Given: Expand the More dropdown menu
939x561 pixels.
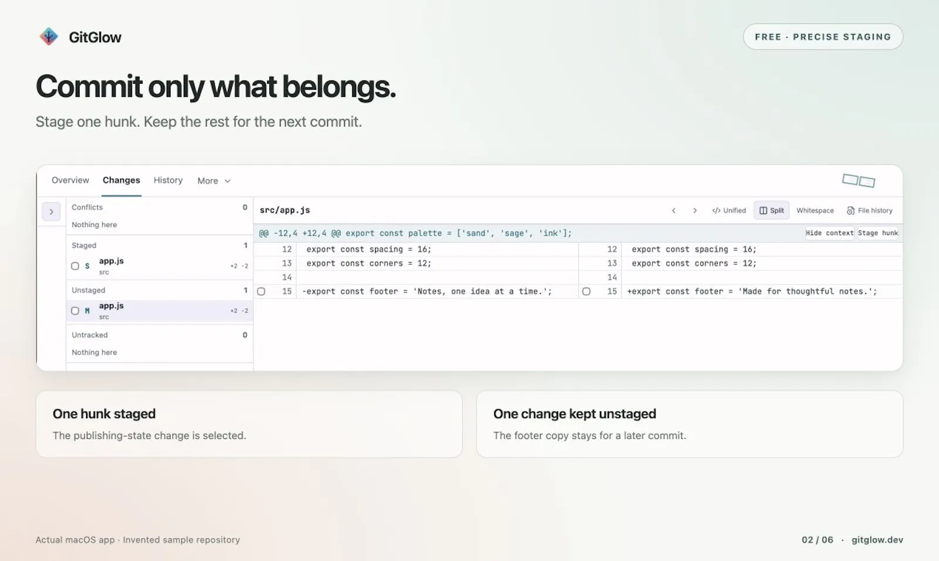Looking at the screenshot, I should click(x=214, y=181).
